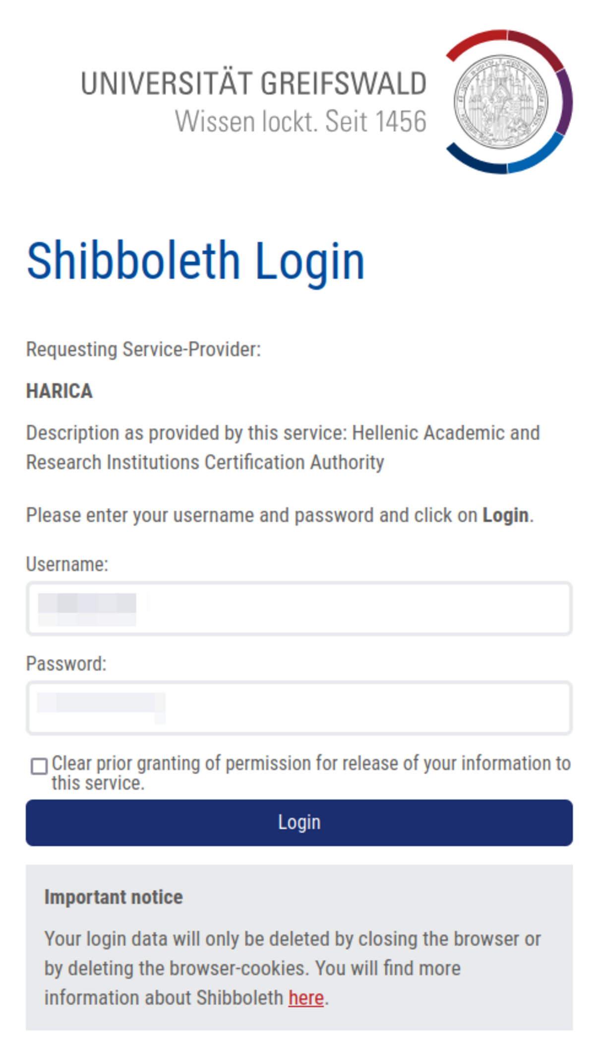Click the "Username:" field label
The image size is (595, 1039).
point(67,565)
